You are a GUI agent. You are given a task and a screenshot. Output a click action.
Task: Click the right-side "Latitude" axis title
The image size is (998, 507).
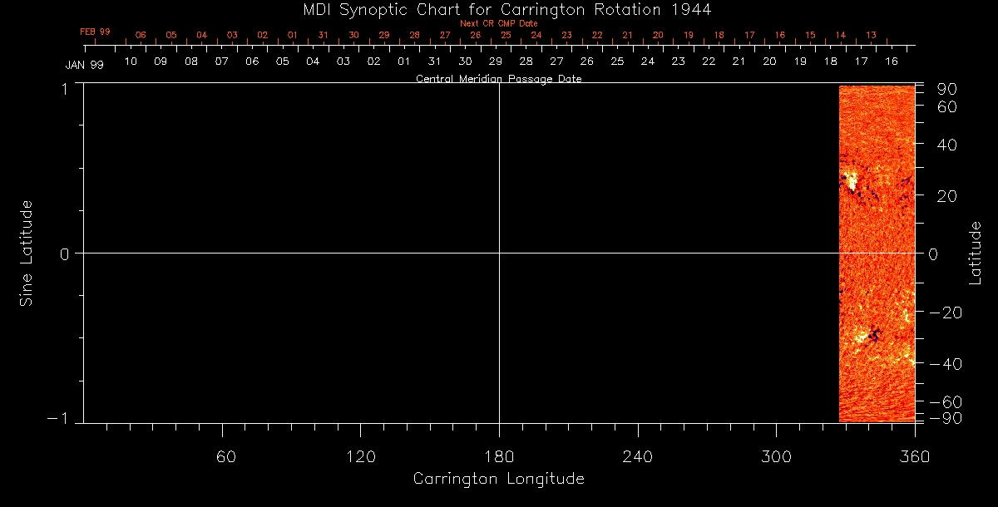point(976,253)
